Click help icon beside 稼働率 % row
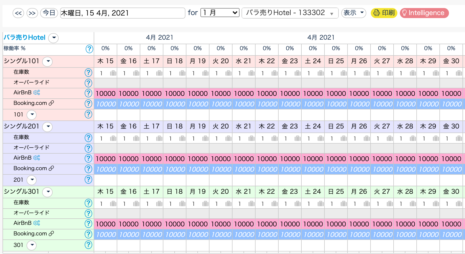 click(x=89, y=49)
